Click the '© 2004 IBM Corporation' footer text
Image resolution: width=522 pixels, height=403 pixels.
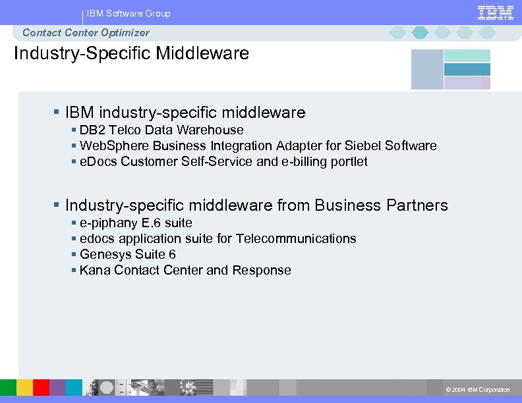[x=478, y=389]
